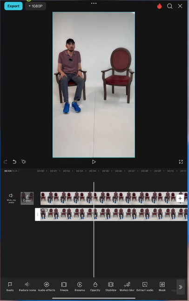Edit the Cover thumbnail
Viewport: 189px width, 301px height.
pyautogui.click(x=27, y=198)
